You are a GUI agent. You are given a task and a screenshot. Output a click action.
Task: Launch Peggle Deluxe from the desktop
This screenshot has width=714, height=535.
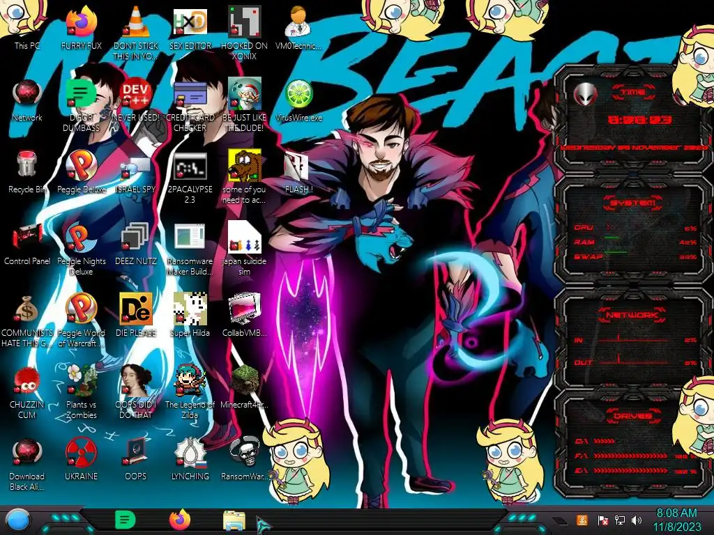click(x=81, y=171)
